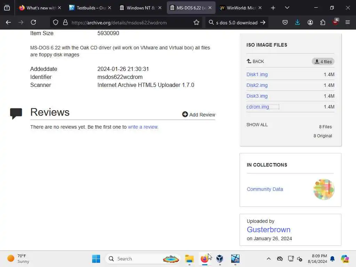Click the taskbar Search box
The image size is (356, 267).
(x=143, y=259)
